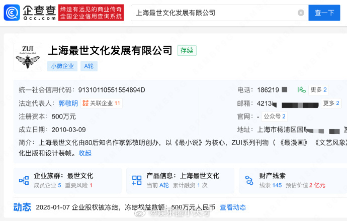Click the green phone call icon
Image resolution: width=347 pixels, height=221 pixels.
pyautogui.click(x=301, y=90)
